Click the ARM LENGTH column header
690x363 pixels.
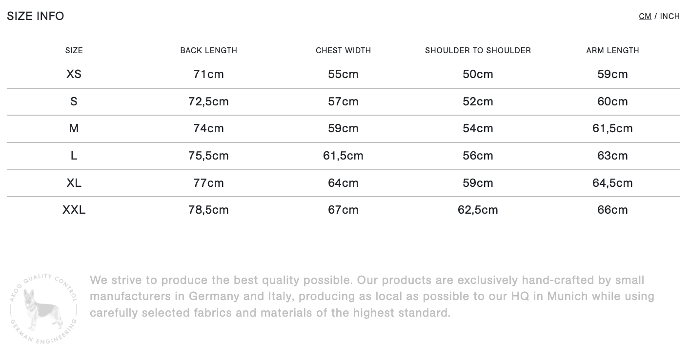(x=613, y=50)
